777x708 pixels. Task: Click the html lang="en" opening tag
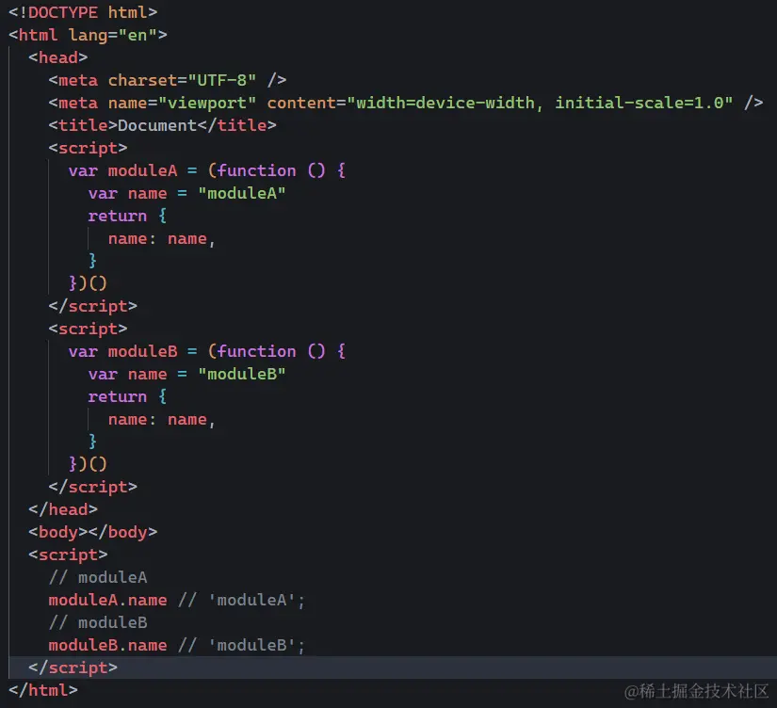[88, 35]
